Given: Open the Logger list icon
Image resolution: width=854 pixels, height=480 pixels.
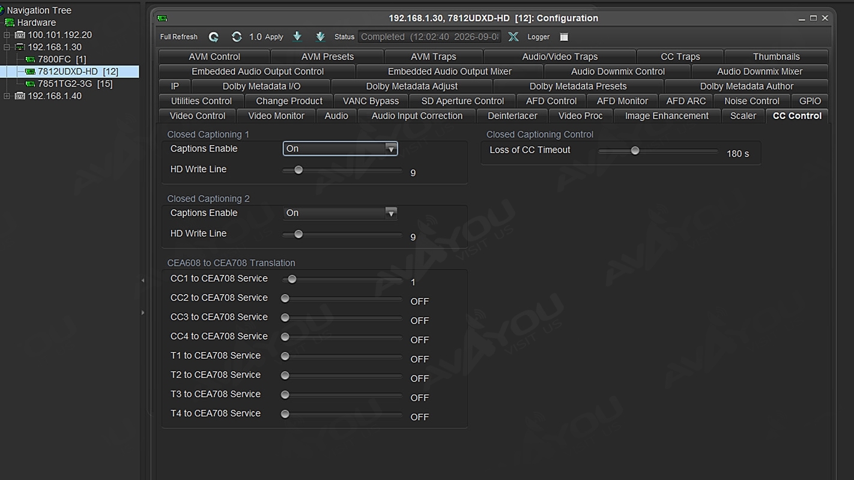Looking at the screenshot, I should point(564,37).
